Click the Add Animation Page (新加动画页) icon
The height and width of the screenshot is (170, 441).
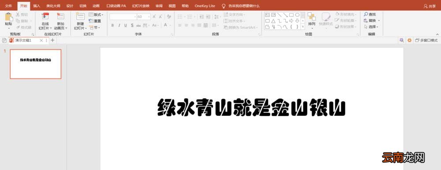click(60, 16)
